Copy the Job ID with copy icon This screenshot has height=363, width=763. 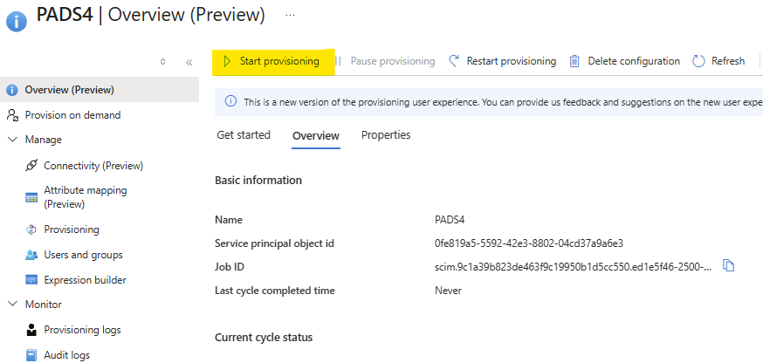[728, 265]
